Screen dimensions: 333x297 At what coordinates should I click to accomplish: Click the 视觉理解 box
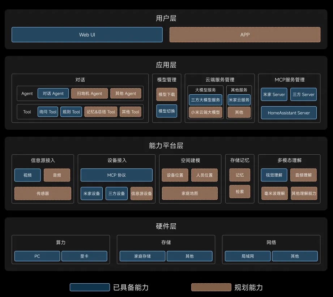[274, 175]
